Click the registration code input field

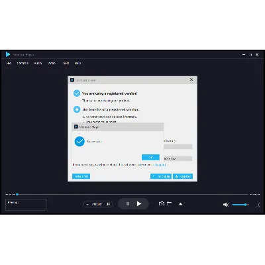pyautogui.click(x=178, y=158)
